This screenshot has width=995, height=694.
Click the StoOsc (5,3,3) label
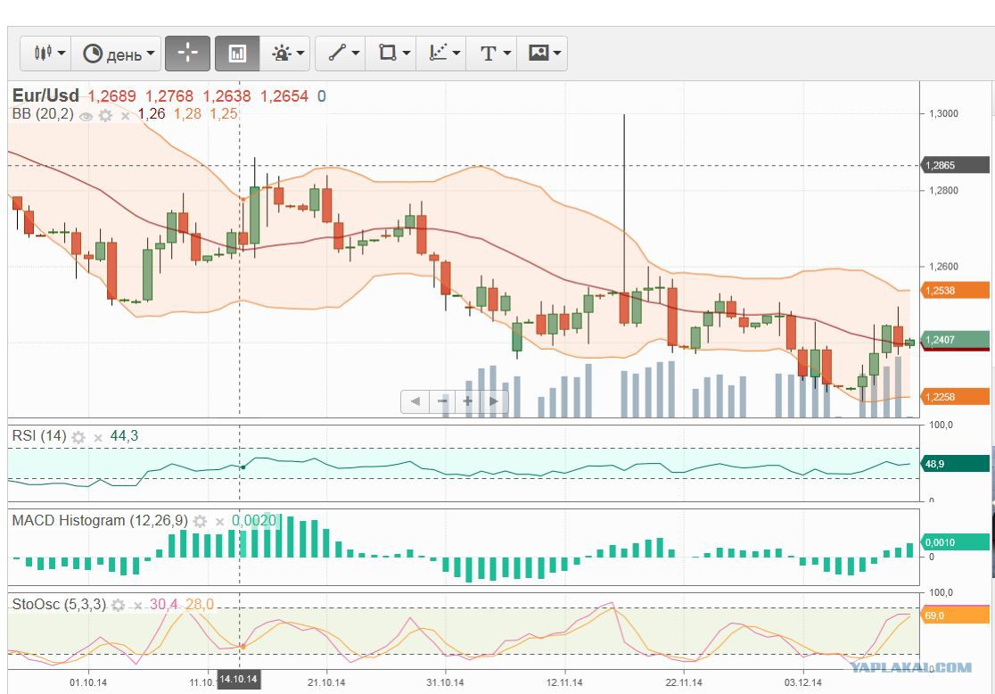[59, 604]
